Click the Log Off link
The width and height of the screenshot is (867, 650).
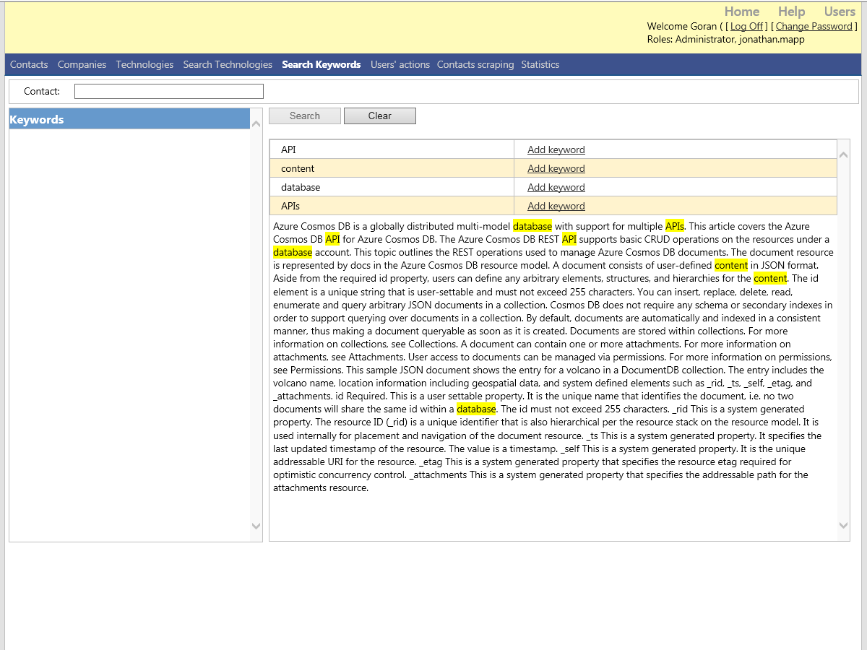[747, 27]
